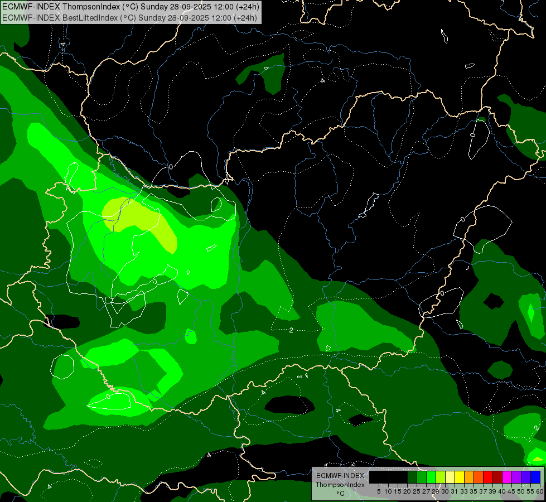Image resolution: width=546 pixels, height=502 pixels.
Task: Pick the yellow-green 29-30 legend swatch
Action: click(441, 477)
